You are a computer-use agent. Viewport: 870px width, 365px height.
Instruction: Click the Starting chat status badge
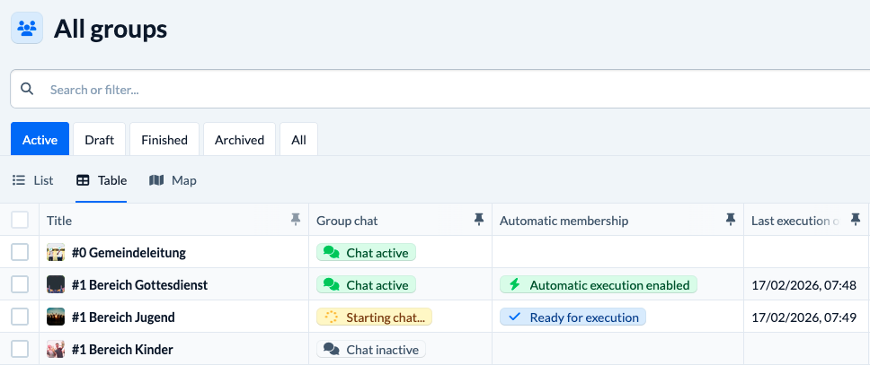click(x=375, y=317)
